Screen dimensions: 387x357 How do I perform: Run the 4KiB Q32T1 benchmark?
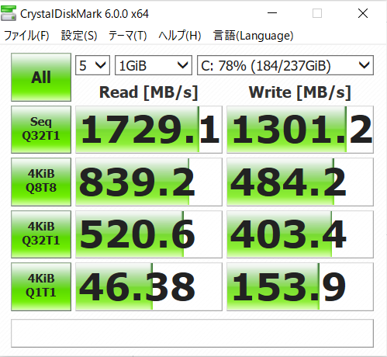pyautogui.click(x=41, y=234)
